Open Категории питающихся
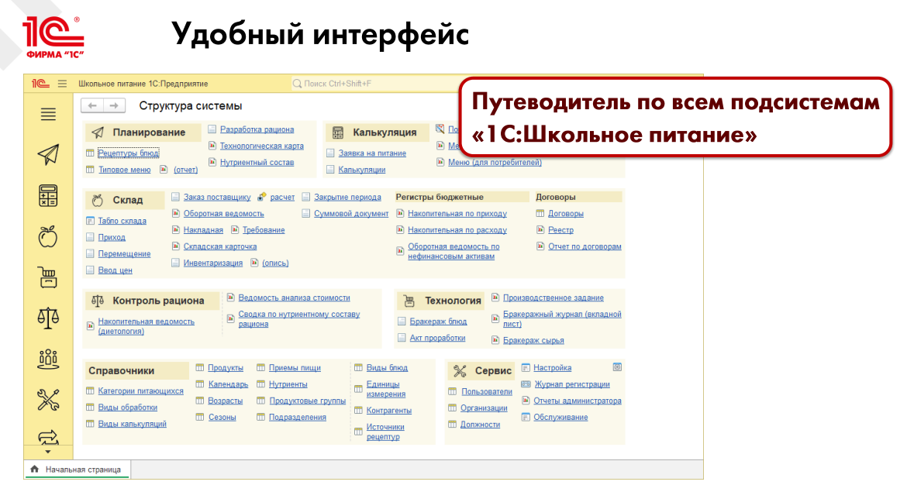The image size is (907, 492). coord(140,391)
